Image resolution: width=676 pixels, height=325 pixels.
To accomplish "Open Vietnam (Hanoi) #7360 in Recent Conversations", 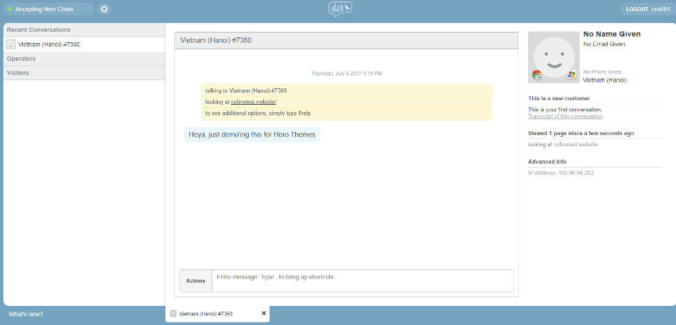I will click(x=84, y=44).
